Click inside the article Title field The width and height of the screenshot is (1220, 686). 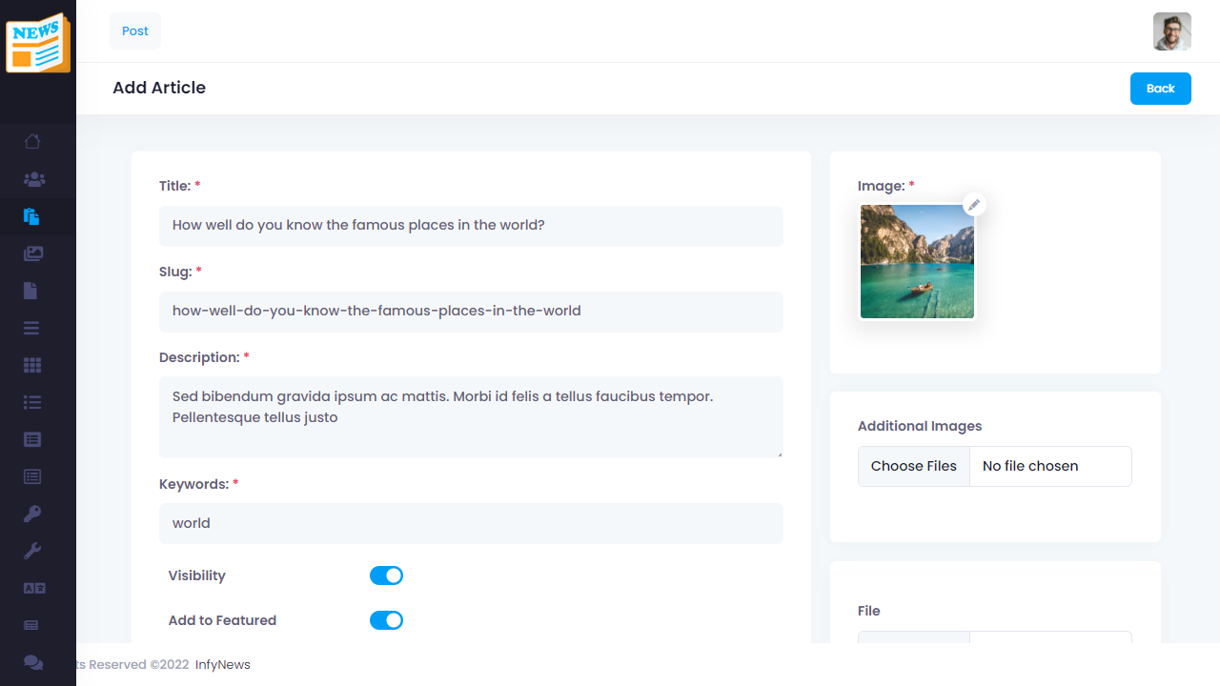[x=471, y=226]
